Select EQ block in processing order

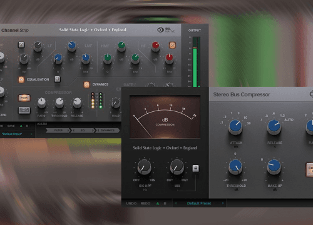pos(83,131)
